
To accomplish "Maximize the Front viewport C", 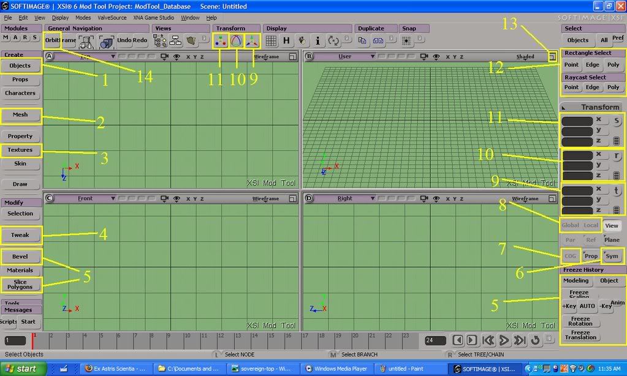I will click(x=293, y=198).
